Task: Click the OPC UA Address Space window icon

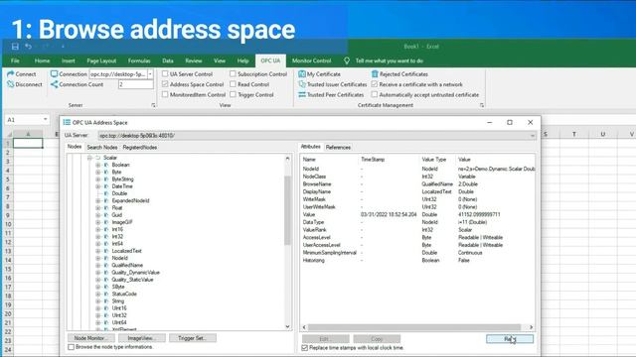Action: (67, 122)
